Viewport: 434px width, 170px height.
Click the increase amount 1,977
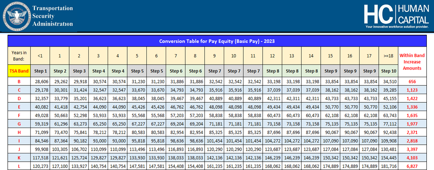click(412, 124)
